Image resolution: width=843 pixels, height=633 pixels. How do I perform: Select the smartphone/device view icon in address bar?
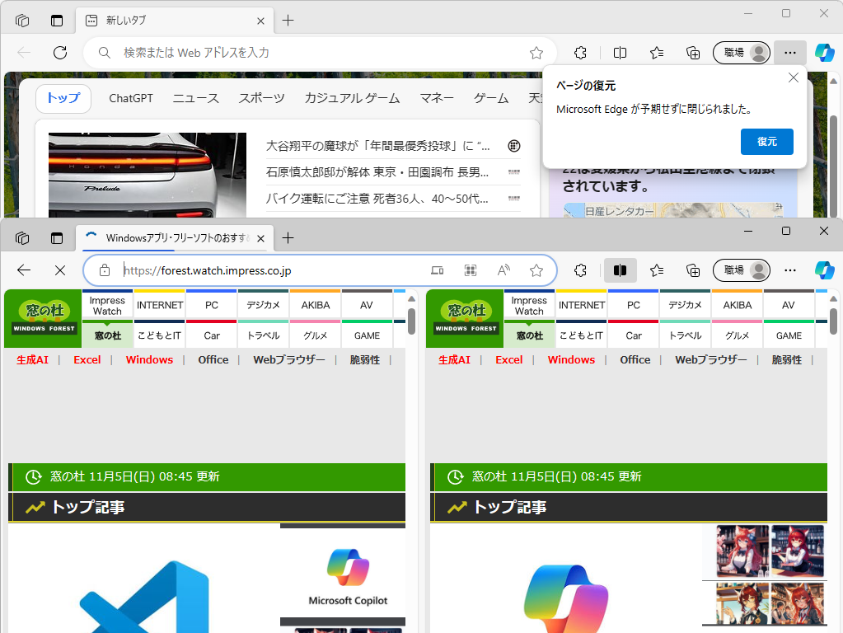438,270
